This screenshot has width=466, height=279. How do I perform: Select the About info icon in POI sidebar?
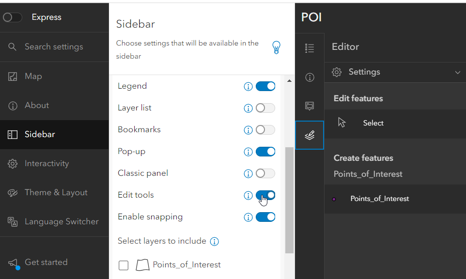pyautogui.click(x=310, y=77)
